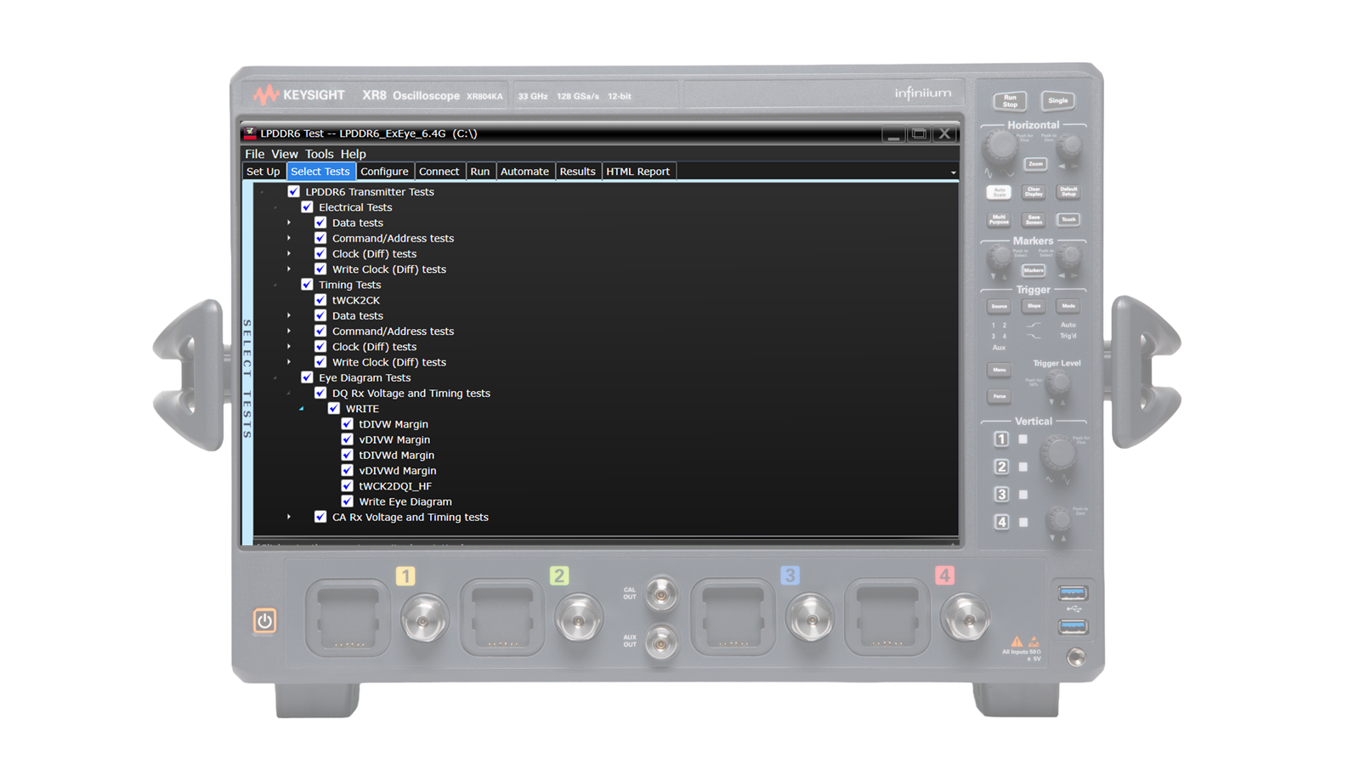Open the Tools menu
Viewport: 1360px width, 765px height.
pyautogui.click(x=320, y=154)
